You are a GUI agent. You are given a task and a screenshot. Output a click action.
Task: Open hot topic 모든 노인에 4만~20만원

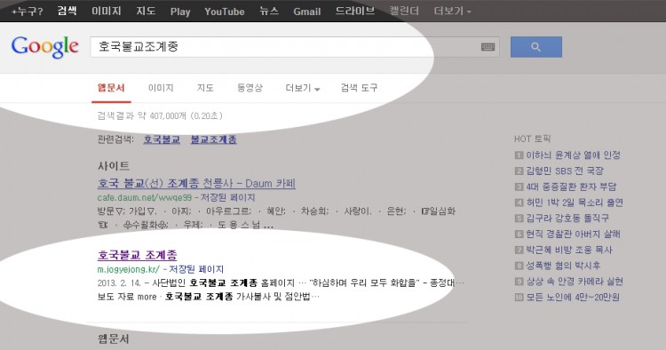click(573, 297)
